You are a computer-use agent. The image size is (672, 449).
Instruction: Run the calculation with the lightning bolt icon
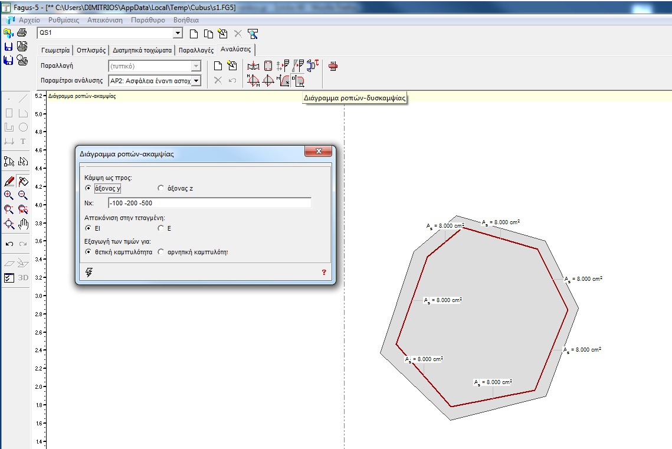tap(89, 272)
